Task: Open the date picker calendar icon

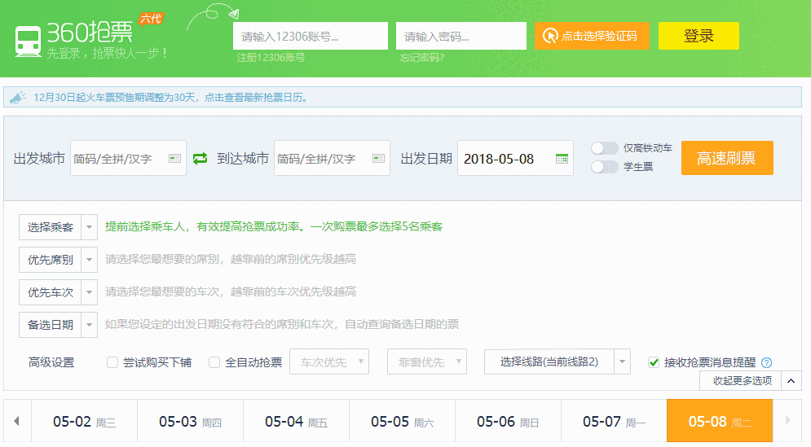Action: coord(562,159)
